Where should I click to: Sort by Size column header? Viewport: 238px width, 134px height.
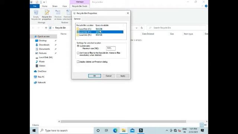pos(172,34)
